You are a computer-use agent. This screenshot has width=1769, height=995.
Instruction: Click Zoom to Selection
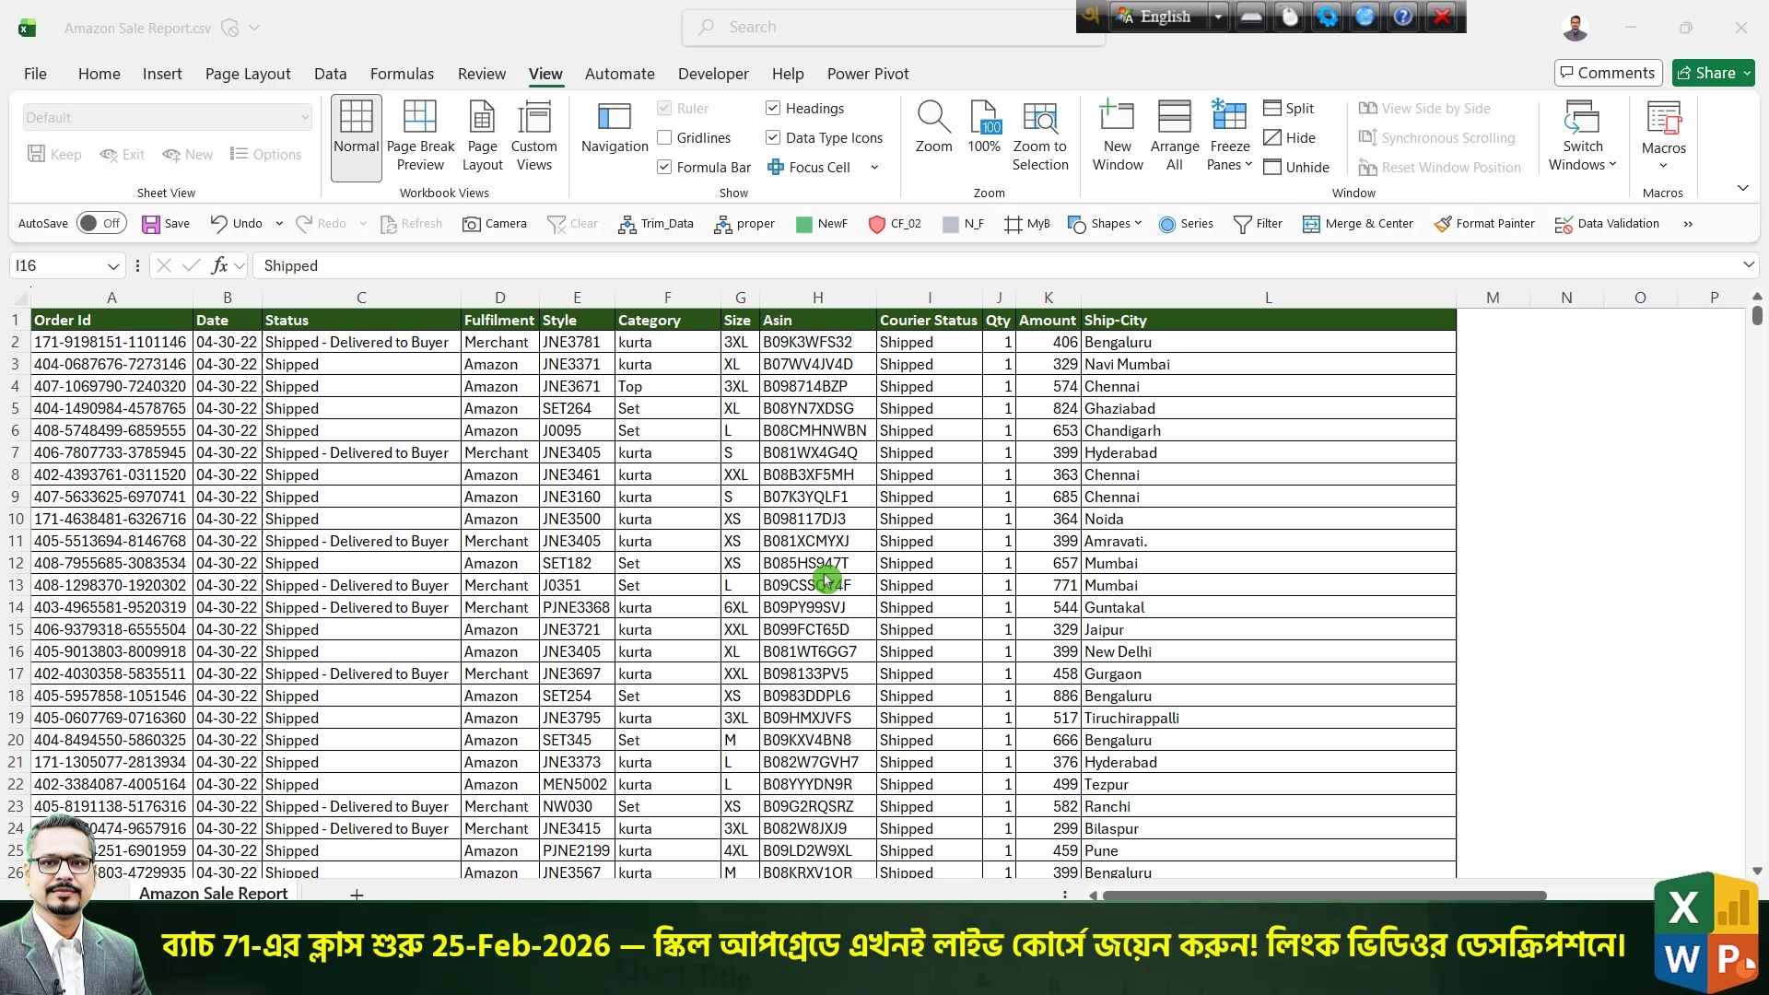click(x=1040, y=136)
